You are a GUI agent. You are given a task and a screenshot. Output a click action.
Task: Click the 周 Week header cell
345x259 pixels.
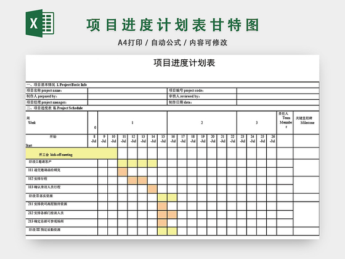[x=57, y=123]
